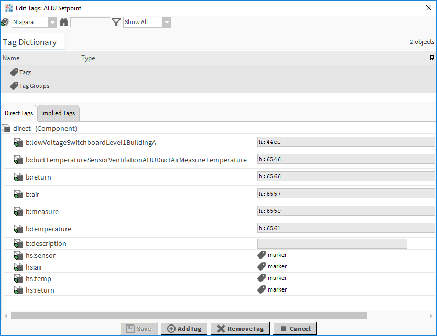
Task: Open the Show All filter dropdown
Action: pyautogui.click(x=167, y=22)
